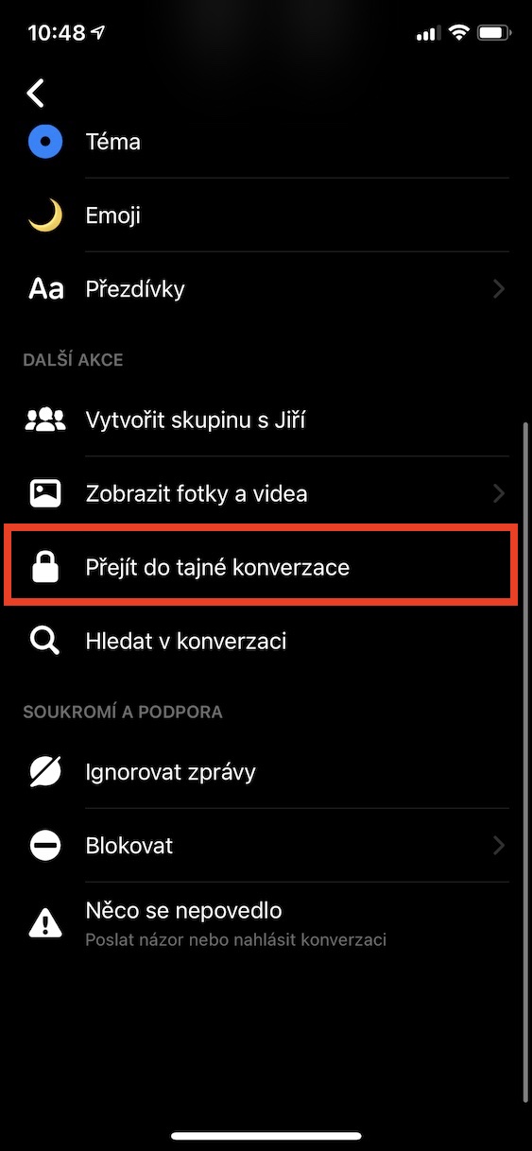The height and width of the screenshot is (1151, 532).
Task: Expand Přezdívky with the chevron
Action: point(499,289)
